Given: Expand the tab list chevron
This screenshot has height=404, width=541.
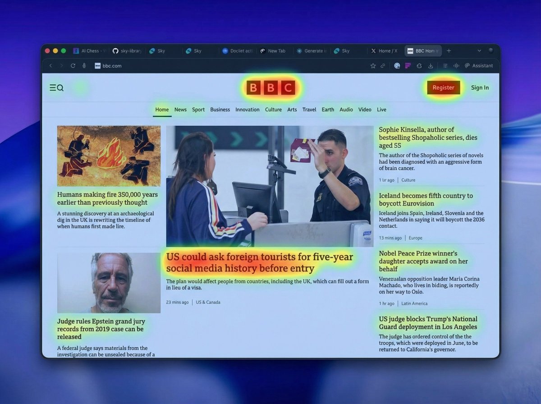Looking at the screenshot, I should coord(479,51).
